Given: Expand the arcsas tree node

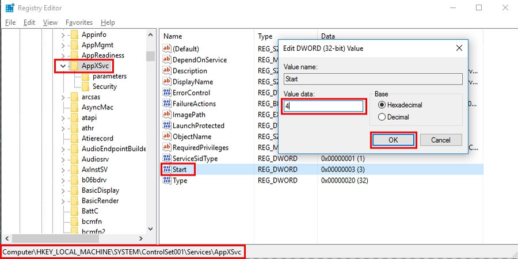Looking at the screenshot, I should [63, 97].
